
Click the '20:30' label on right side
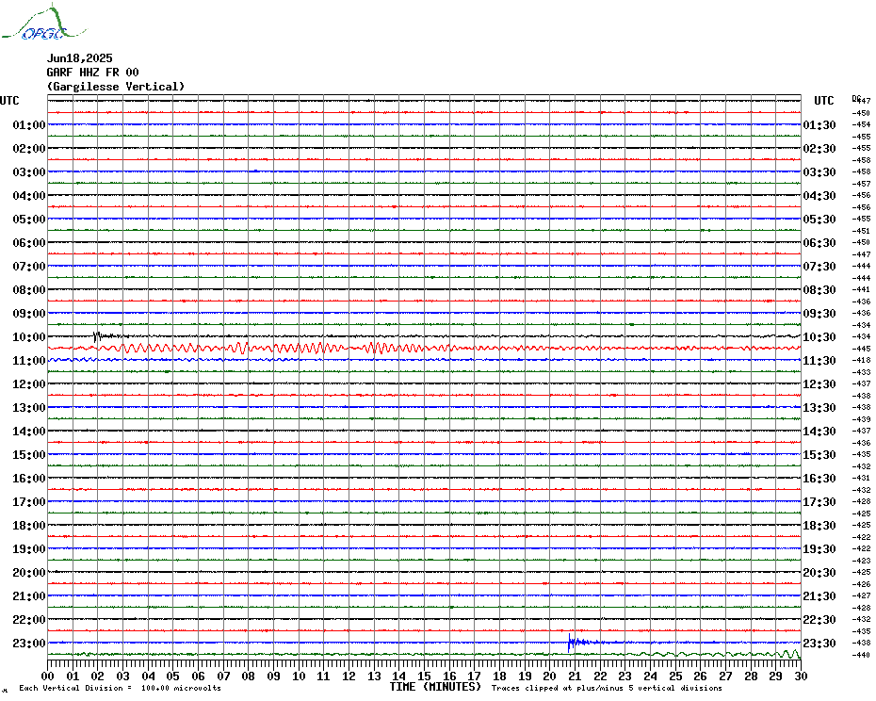[819, 573]
